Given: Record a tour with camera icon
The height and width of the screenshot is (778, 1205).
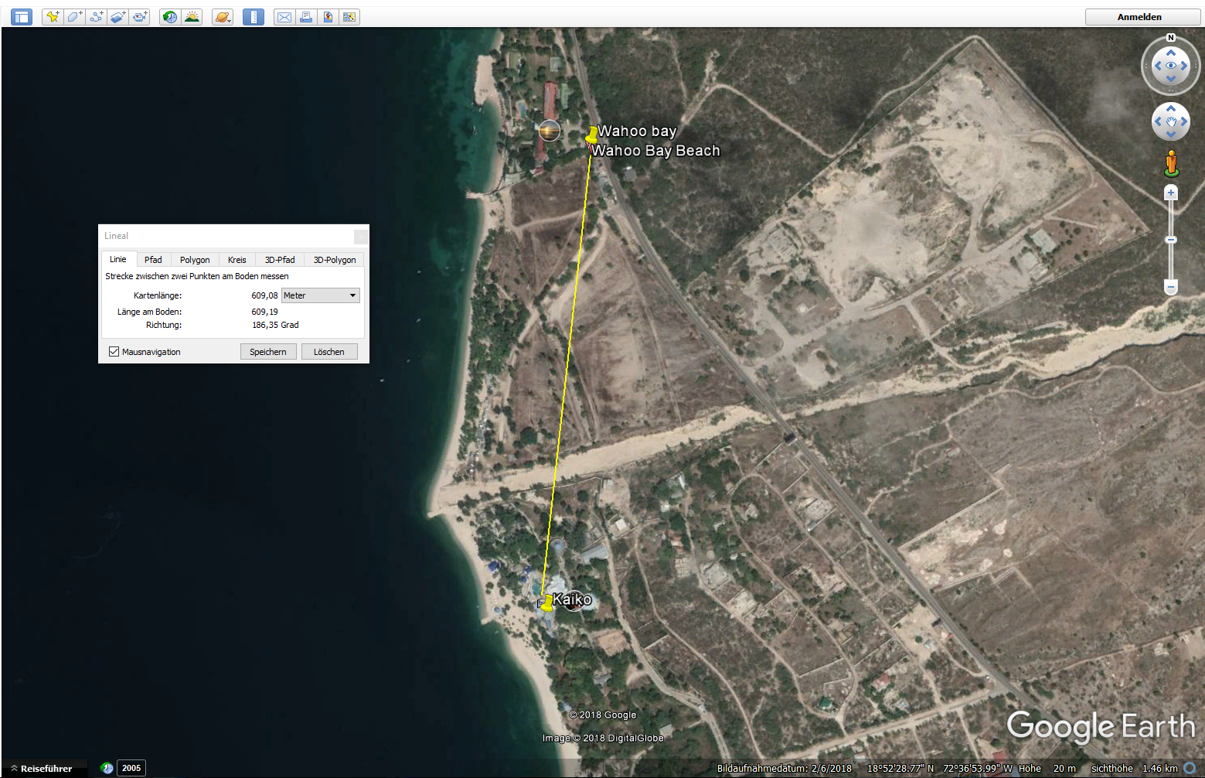Looking at the screenshot, I should (139, 16).
